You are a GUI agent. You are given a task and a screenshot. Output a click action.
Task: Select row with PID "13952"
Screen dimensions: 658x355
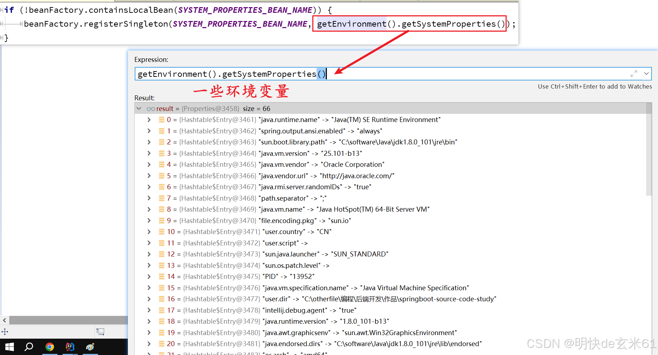390,277
